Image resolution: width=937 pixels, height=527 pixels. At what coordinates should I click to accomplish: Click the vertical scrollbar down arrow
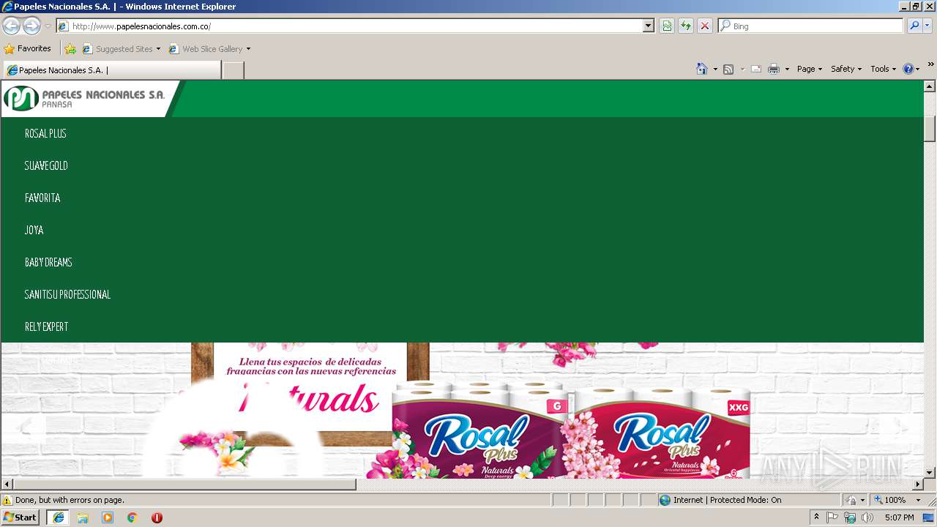[930, 473]
